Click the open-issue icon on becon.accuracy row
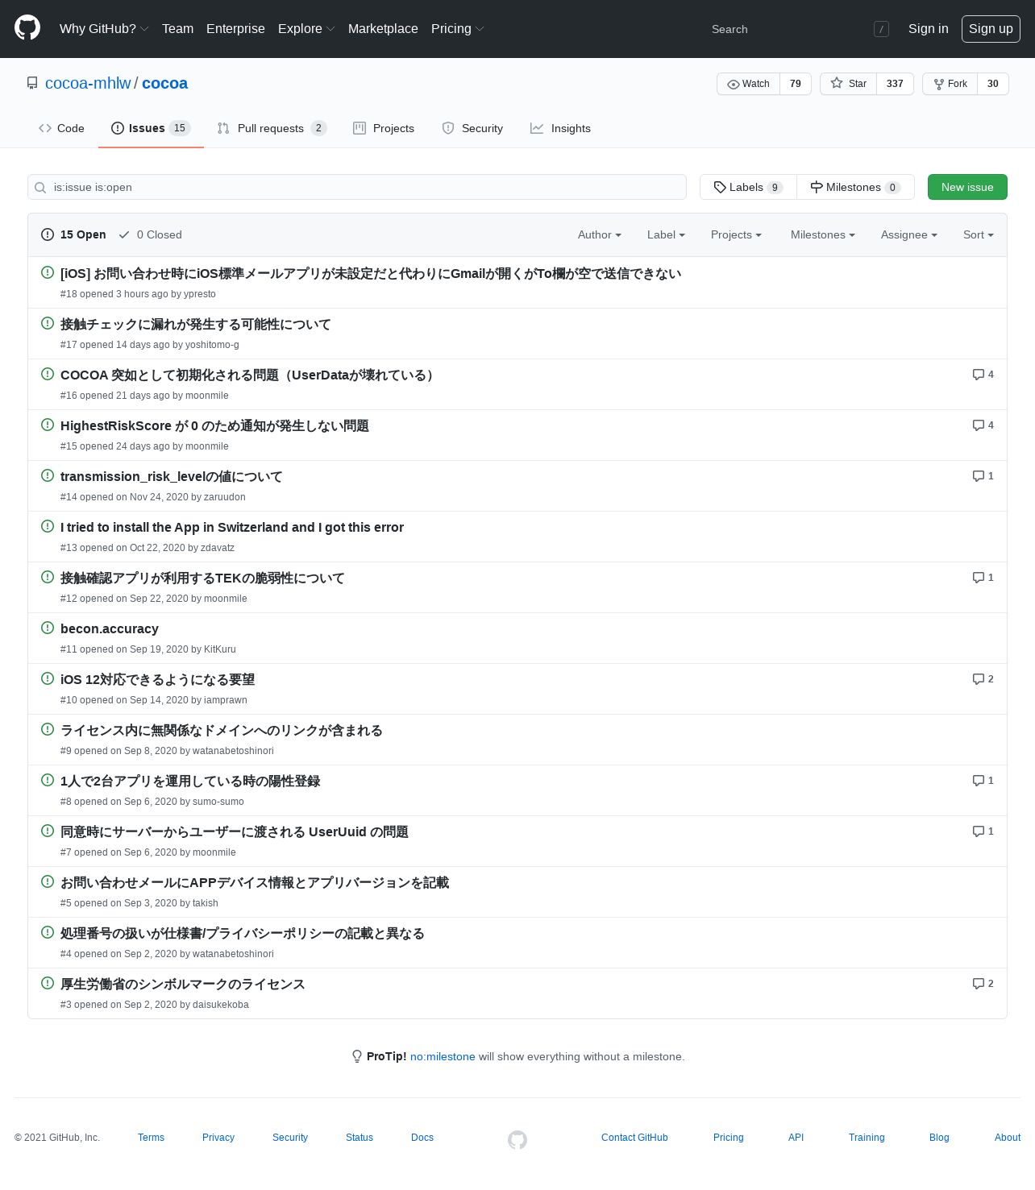1035x1190 pixels. pyautogui.click(x=48, y=628)
